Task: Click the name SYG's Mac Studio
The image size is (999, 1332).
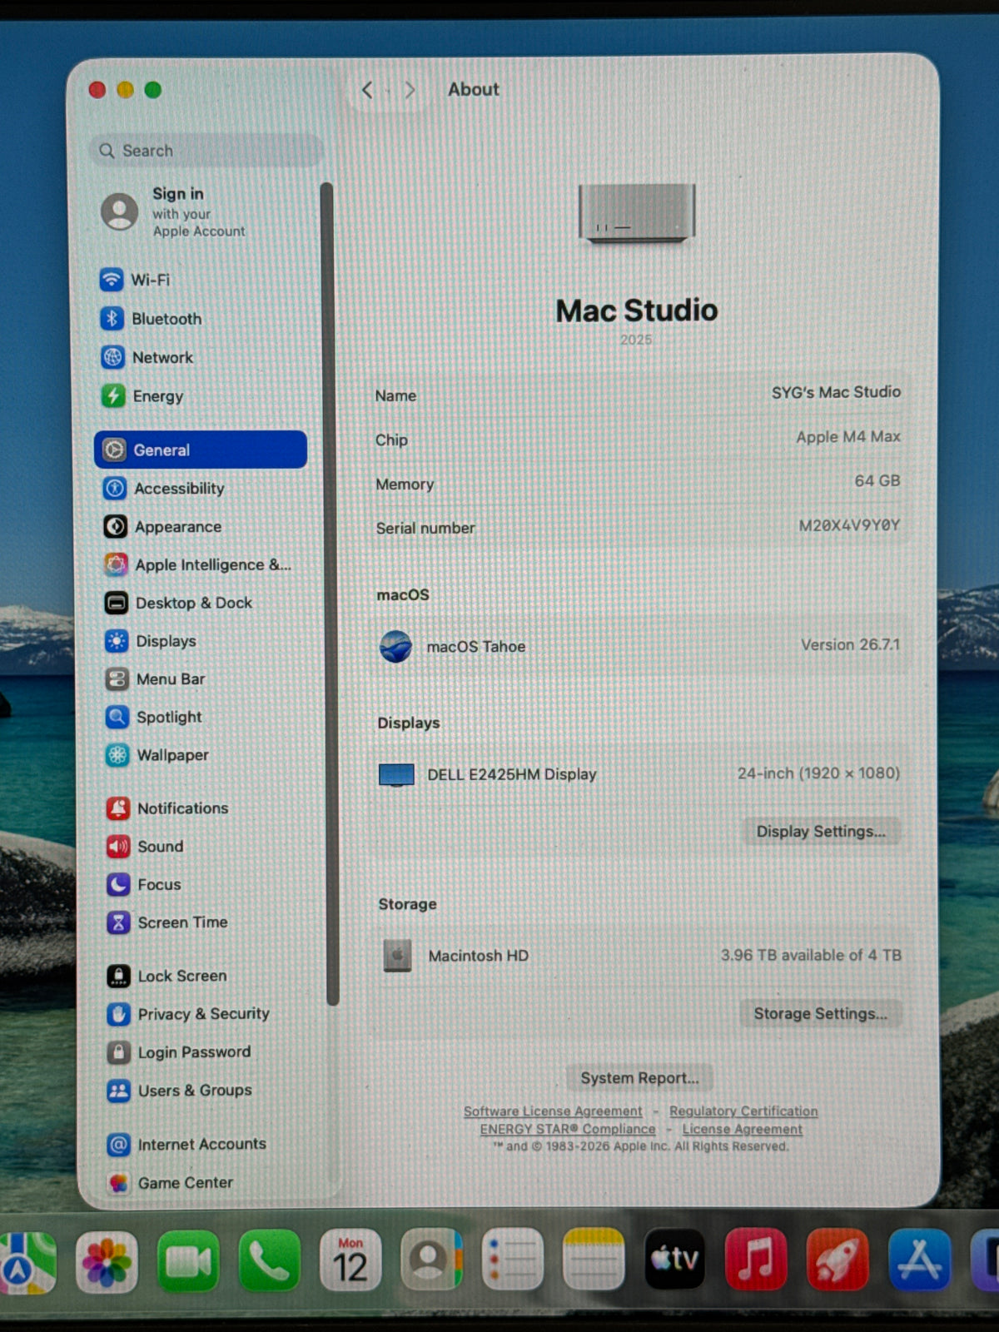Action: (x=836, y=392)
